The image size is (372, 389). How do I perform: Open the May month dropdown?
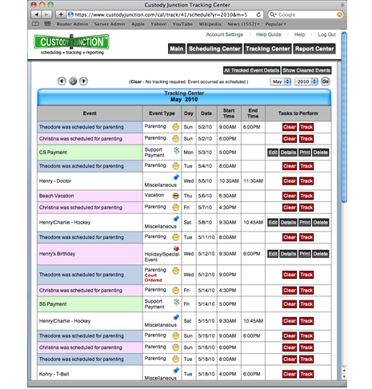(280, 81)
